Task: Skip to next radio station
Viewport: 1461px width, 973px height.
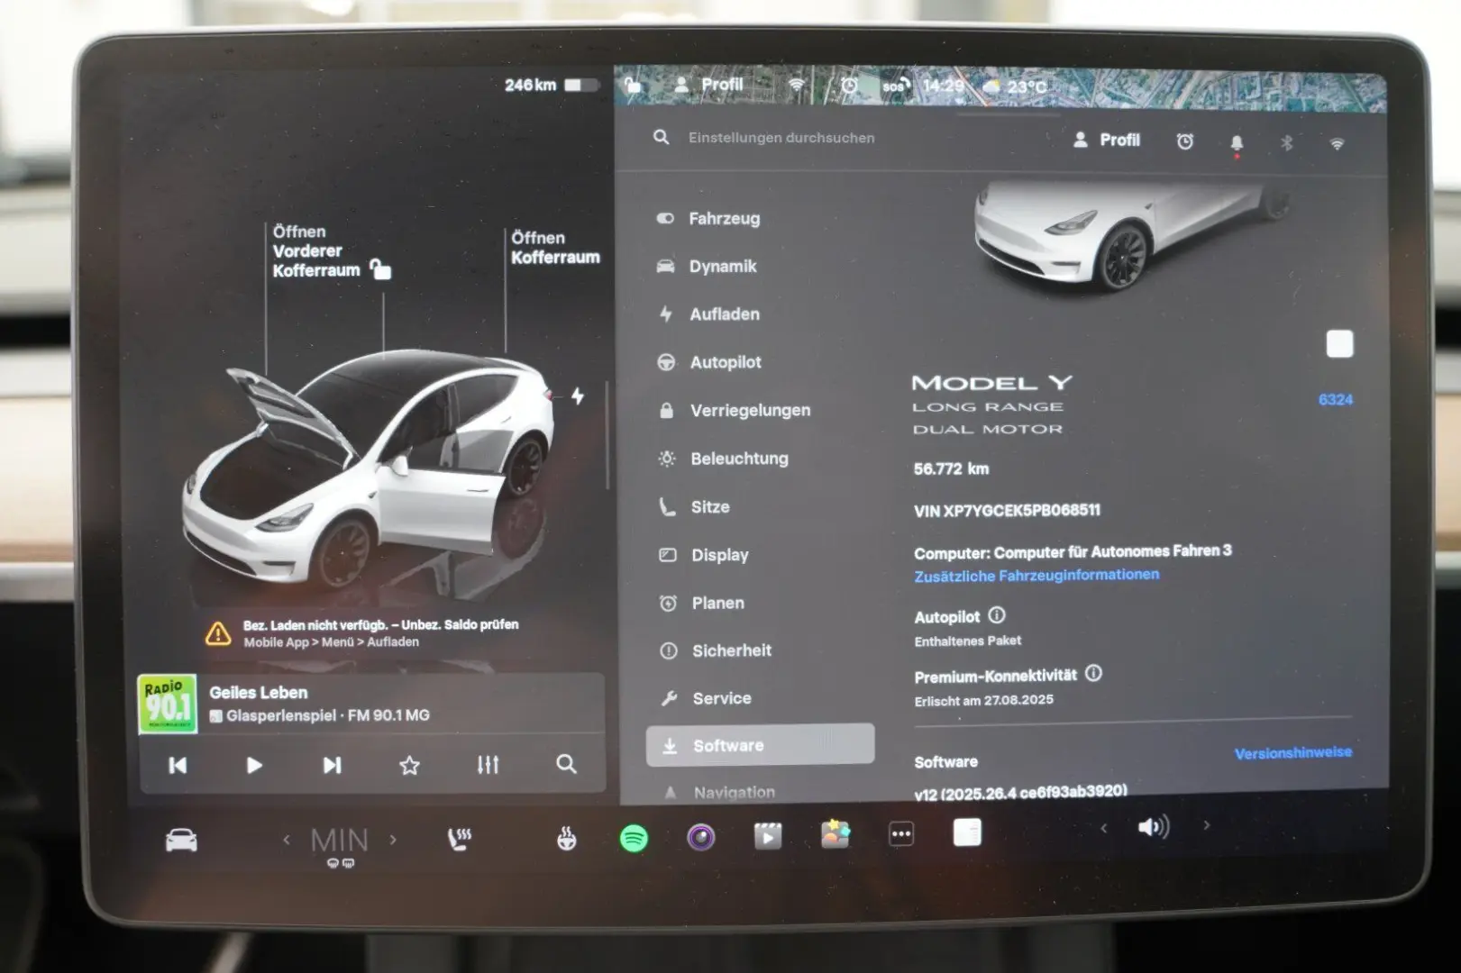Action: (x=332, y=765)
